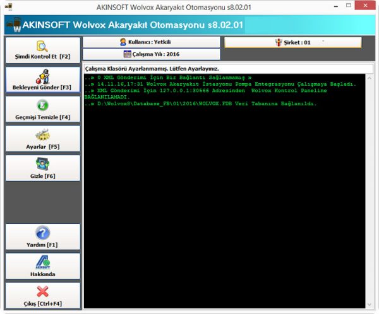Click the log line starting 14.11.16,17:31
Image resolution: width=379 pixels, height=314 pixels.
tap(220, 84)
